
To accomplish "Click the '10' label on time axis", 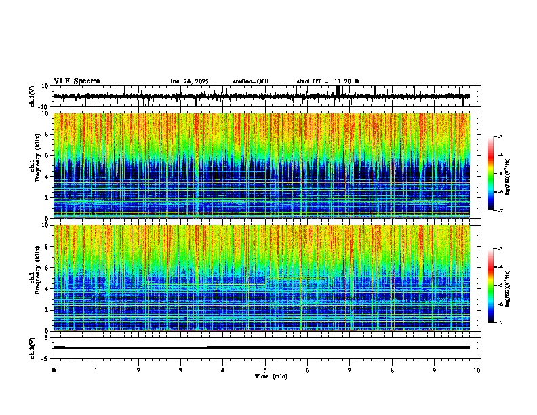I will (x=477, y=370).
